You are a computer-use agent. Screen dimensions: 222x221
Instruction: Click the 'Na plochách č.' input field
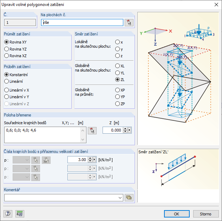click(x=82, y=22)
